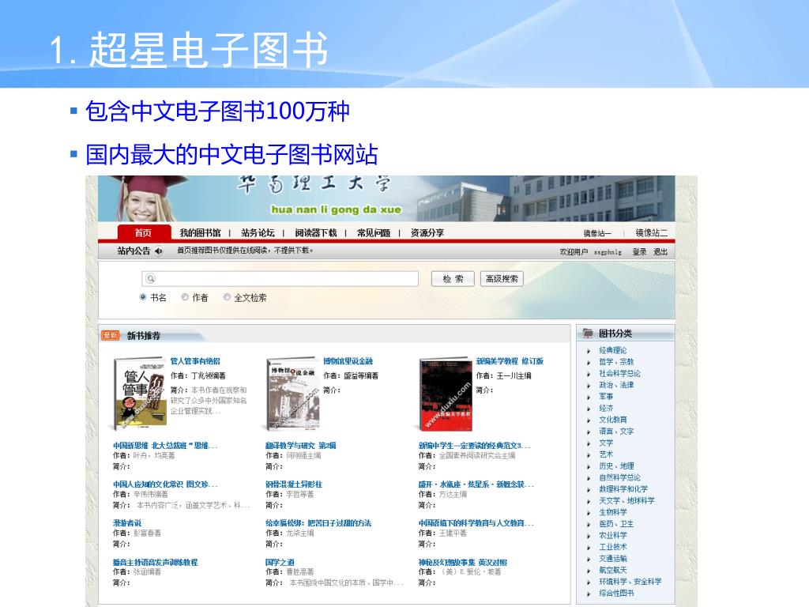Open book link 中国人应知的文化常识
The width and height of the screenshot is (809, 607).
165,484
